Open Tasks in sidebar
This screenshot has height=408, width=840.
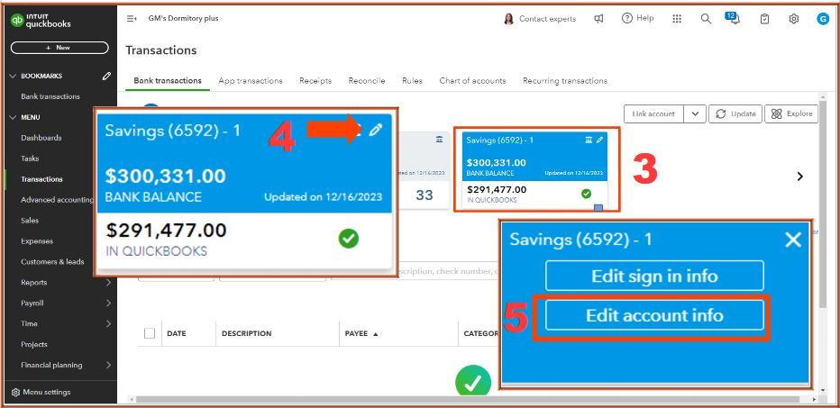pyautogui.click(x=30, y=159)
